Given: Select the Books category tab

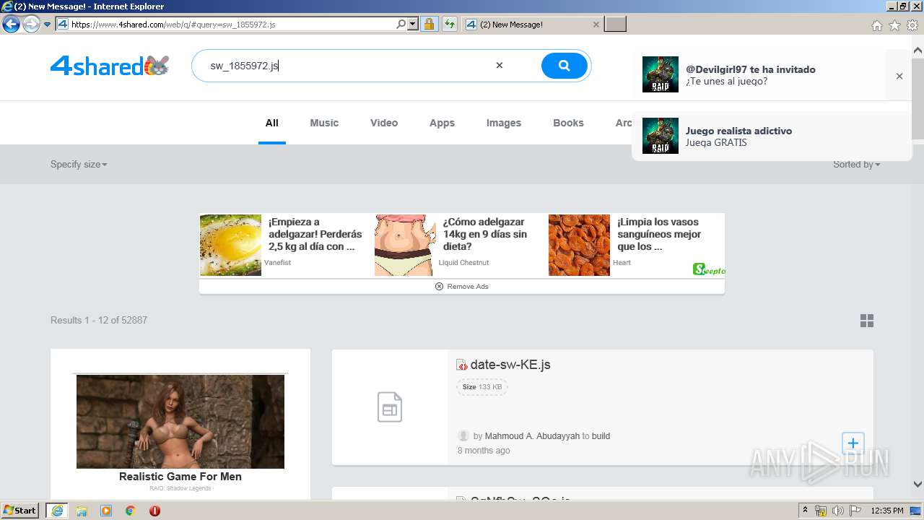Looking at the screenshot, I should pos(568,123).
